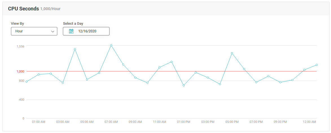Click the CPU Seconds panel title

tap(23, 9)
